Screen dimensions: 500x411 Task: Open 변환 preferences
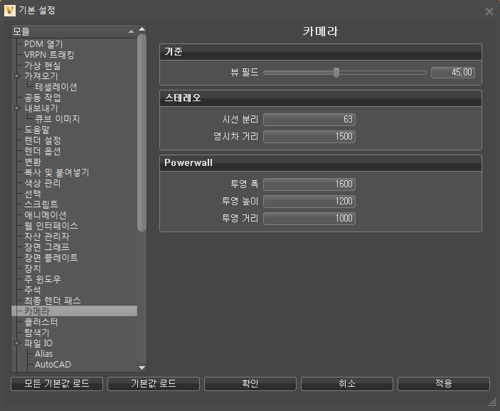pos(33,162)
